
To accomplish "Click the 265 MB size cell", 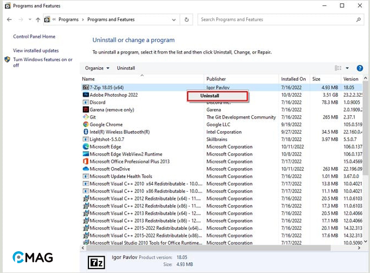I will pos(330,117).
